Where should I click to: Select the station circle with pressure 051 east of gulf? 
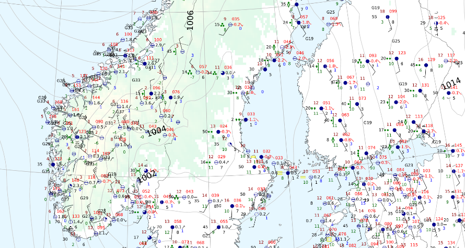tap(321, 109)
